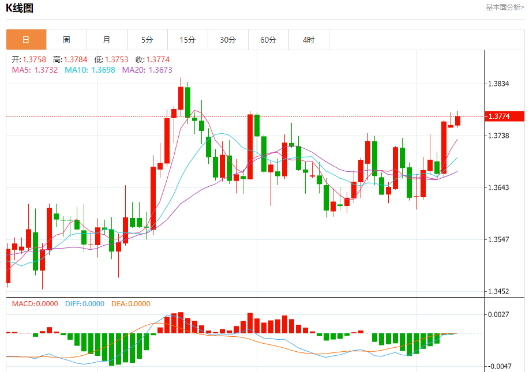Select the 日 daily chart tab
The height and width of the screenshot is (372, 529).
coord(27,40)
